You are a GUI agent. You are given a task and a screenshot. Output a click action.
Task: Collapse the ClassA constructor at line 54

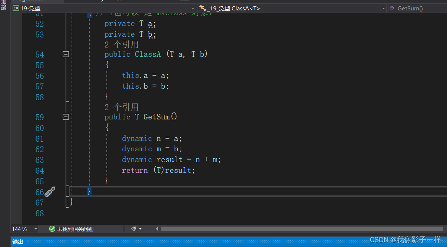pyautogui.click(x=66, y=54)
